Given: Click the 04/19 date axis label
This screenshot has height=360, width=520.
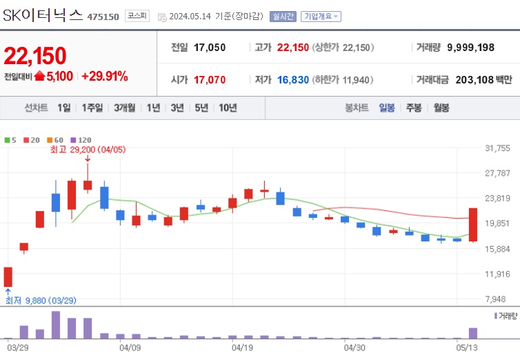Looking at the screenshot, I should click(242, 348).
